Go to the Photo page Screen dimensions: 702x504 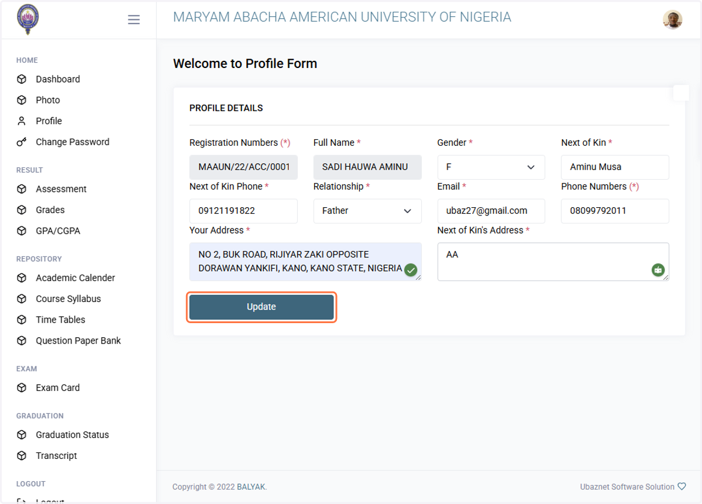tap(48, 100)
